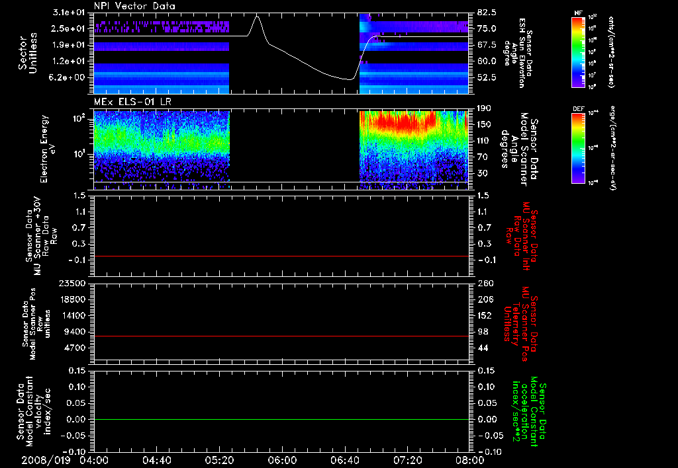Viewport: 678px width, 468px height.
Task: Select 'ESH Sun Elevation Angle degree' axis title
Action: (518, 53)
